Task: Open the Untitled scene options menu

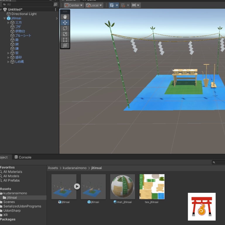Action: point(56,9)
